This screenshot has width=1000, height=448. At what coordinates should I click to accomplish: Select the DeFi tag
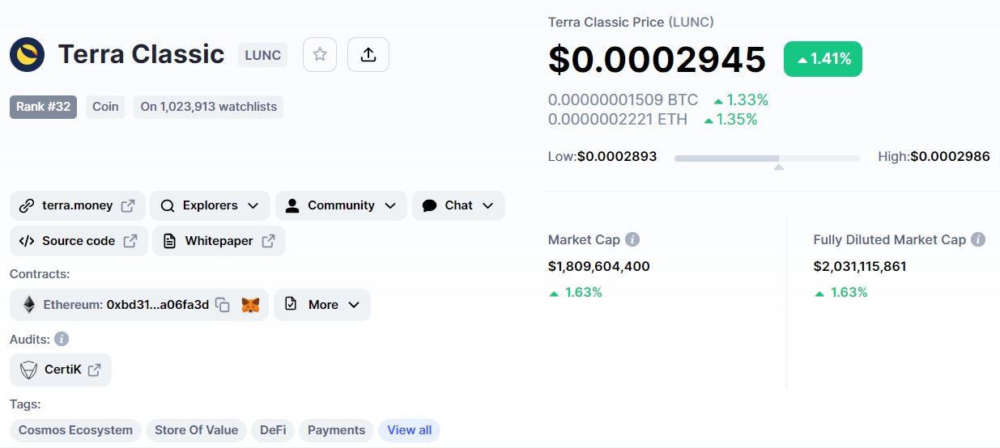(273, 430)
